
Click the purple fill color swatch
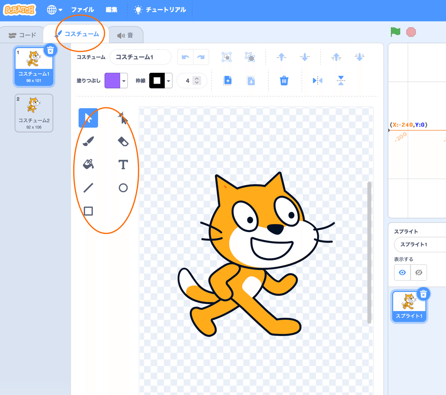pos(113,81)
